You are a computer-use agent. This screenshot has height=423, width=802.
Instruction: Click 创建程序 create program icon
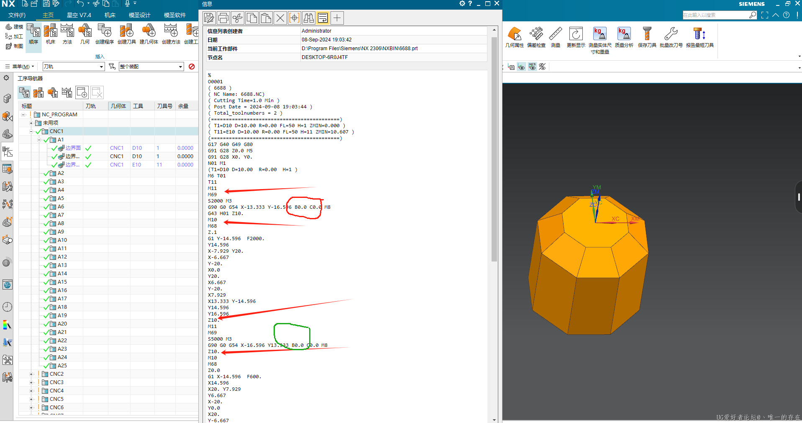point(105,34)
